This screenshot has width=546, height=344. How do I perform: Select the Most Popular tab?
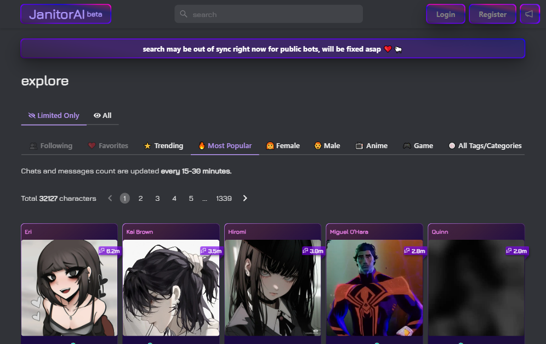[225, 146]
